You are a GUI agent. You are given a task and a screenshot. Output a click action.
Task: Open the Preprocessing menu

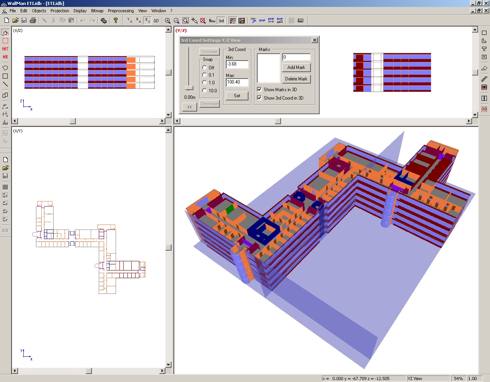click(x=121, y=11)
